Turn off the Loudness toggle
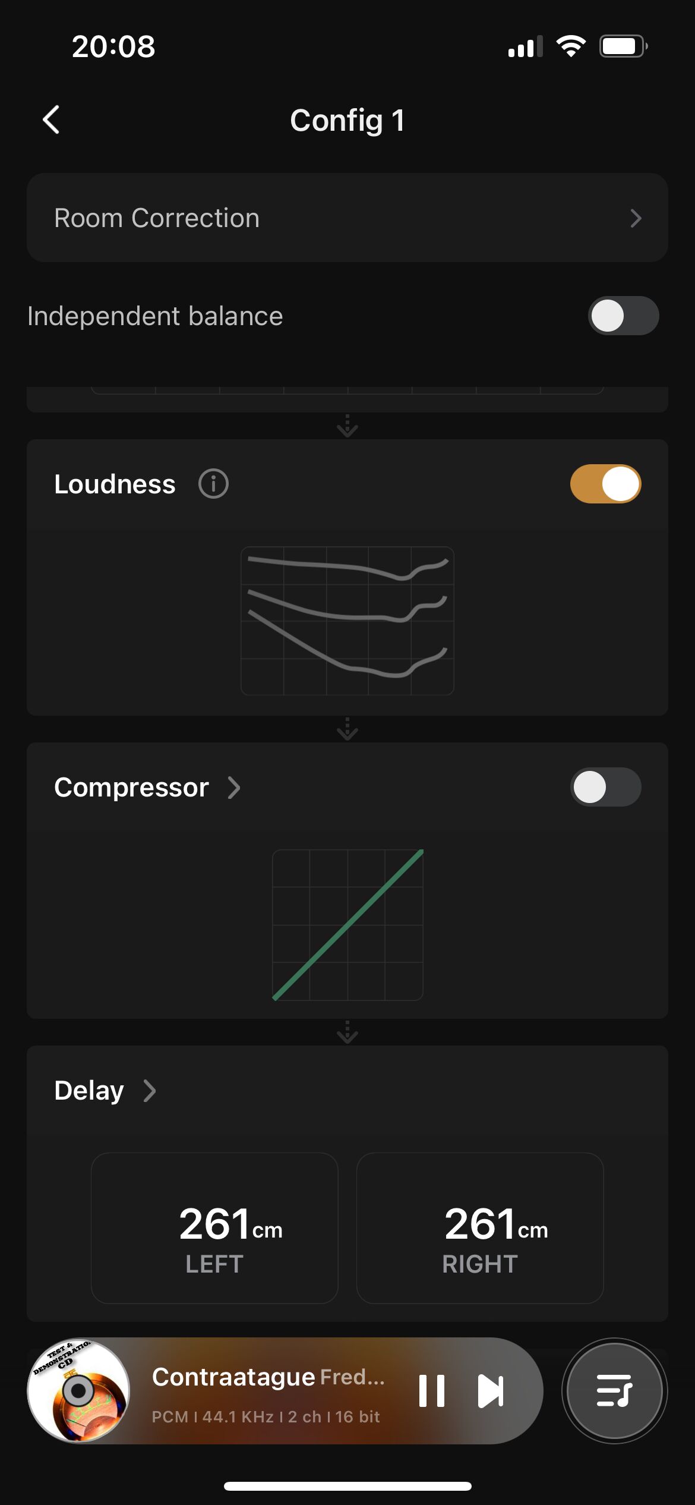This screenshot has height=1505, width=695. click(x=605, y=484)
